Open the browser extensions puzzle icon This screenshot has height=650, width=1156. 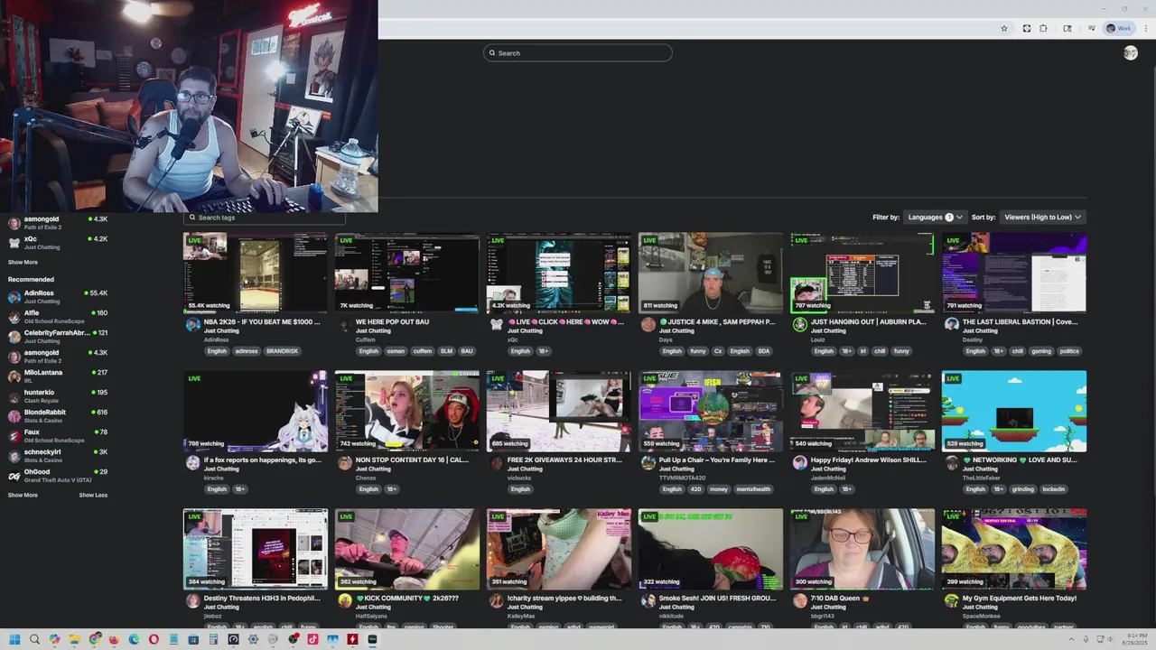click(1043, 28)
